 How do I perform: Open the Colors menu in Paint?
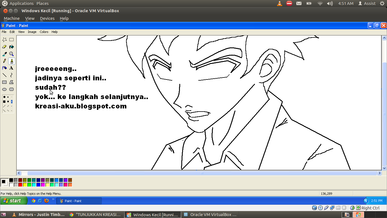coord(44,32)
